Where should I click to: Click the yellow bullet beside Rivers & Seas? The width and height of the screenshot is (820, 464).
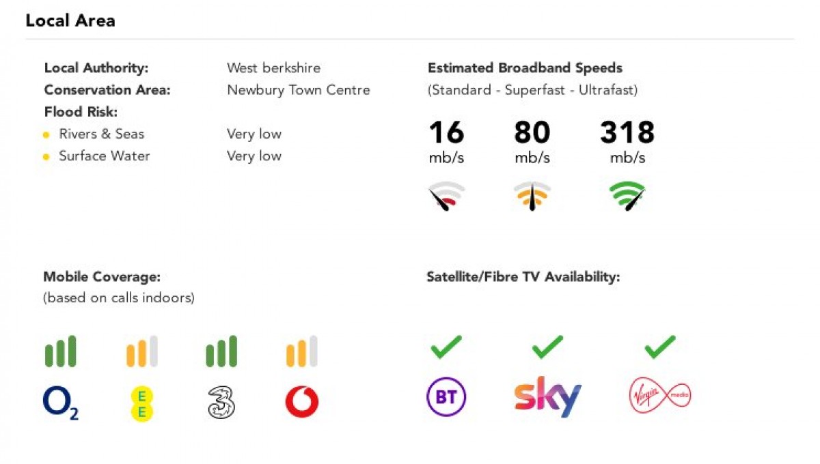click(x=46, y=135)
